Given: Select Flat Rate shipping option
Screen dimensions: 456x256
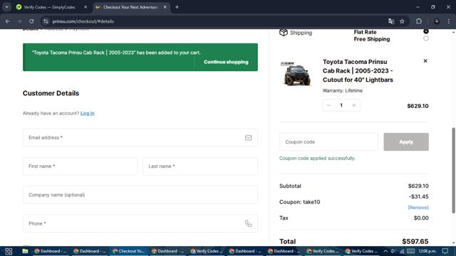Looking at the screenshot, I should click(x=426, y=31).
